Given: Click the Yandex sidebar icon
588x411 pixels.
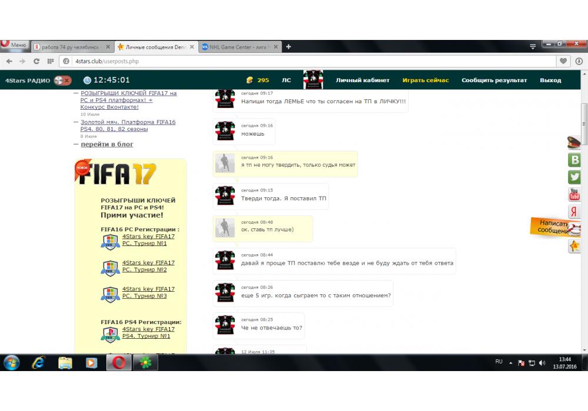Looking at the screenshot, I should point(574,212).
